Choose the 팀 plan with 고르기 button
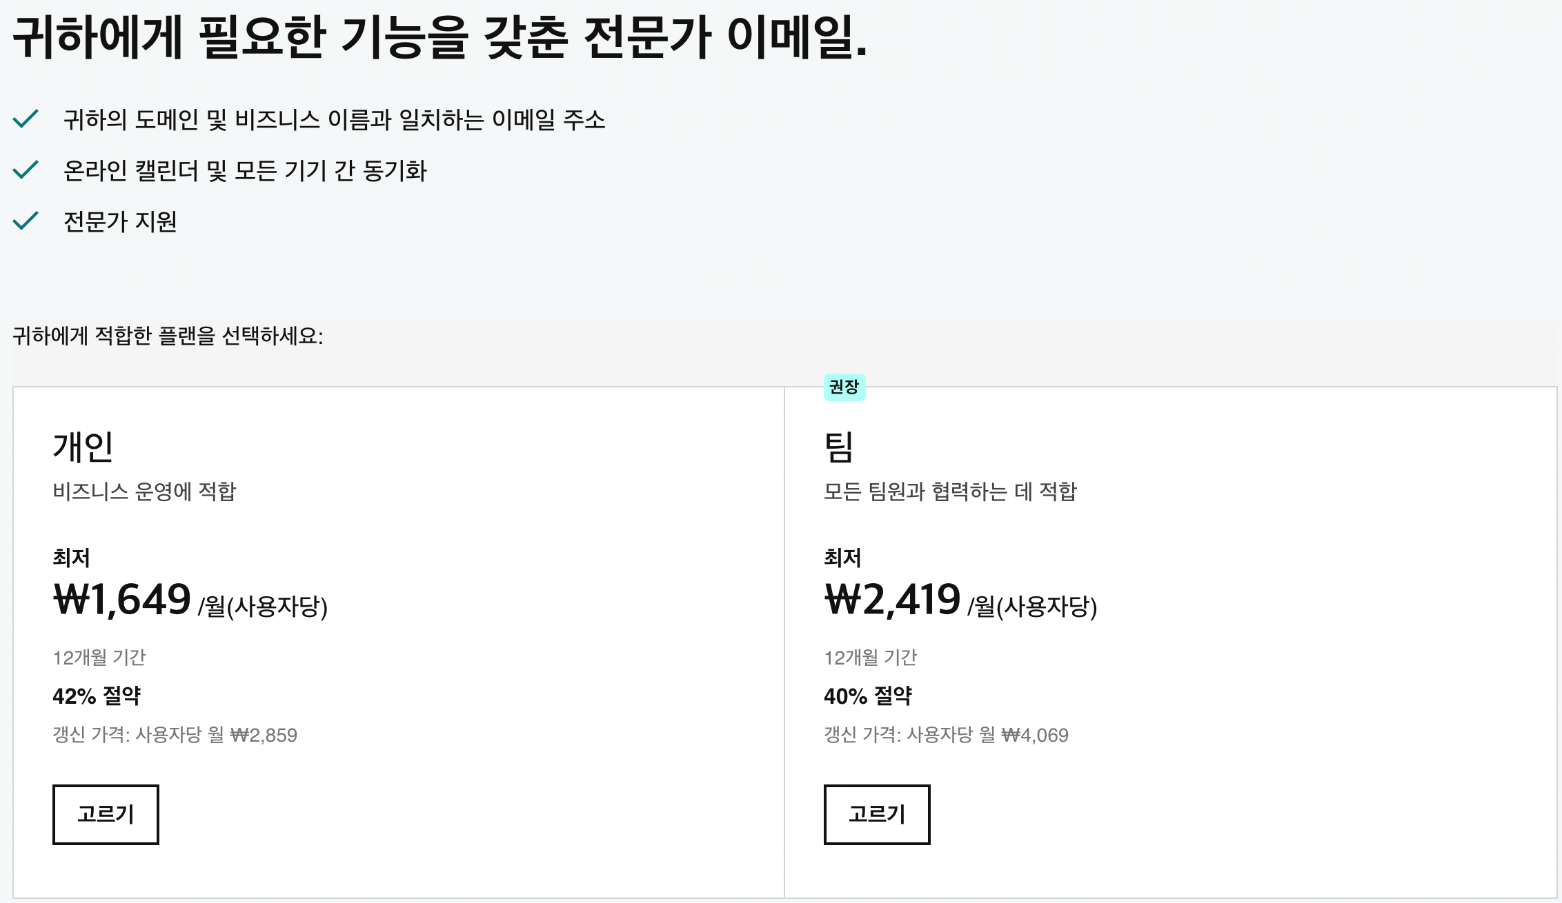1562x903 pixels. click(x=876, y=814)
